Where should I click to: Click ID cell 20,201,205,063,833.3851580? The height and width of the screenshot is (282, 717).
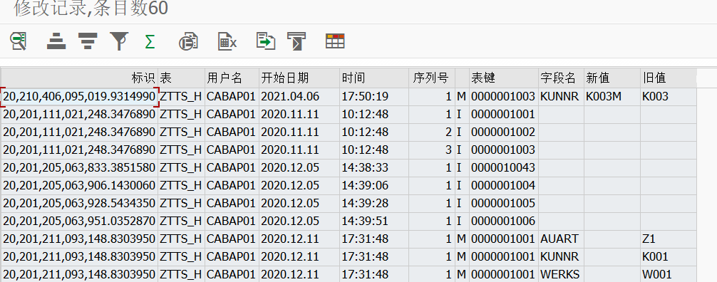click(x=80, y=168)
